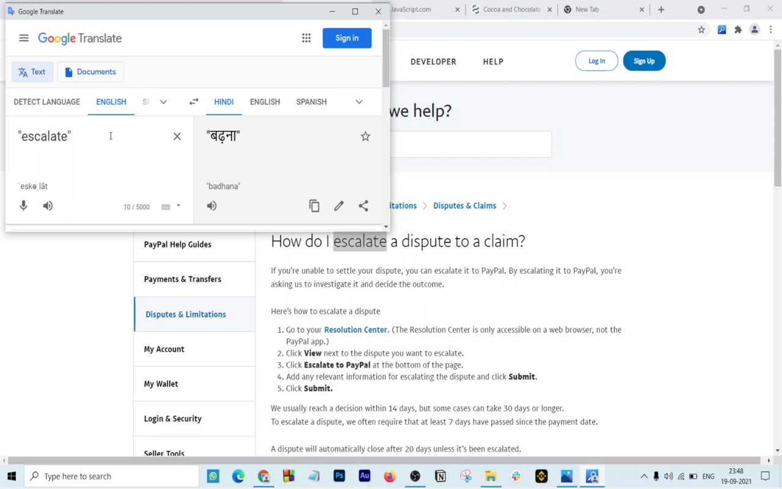This screenshot has height=489, width=782.
Task: Open File Explorer from the taskbar
Action: 491,476
